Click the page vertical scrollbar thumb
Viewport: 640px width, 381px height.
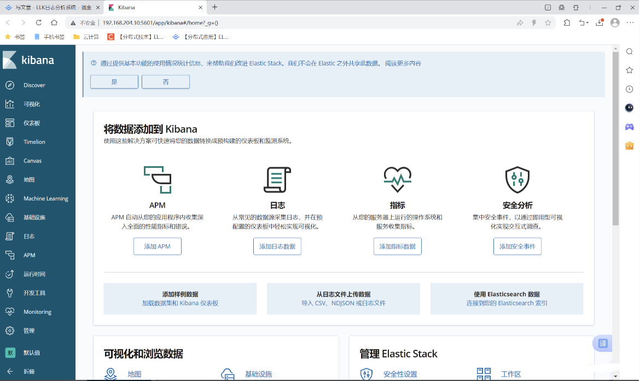tap(615, 139)
